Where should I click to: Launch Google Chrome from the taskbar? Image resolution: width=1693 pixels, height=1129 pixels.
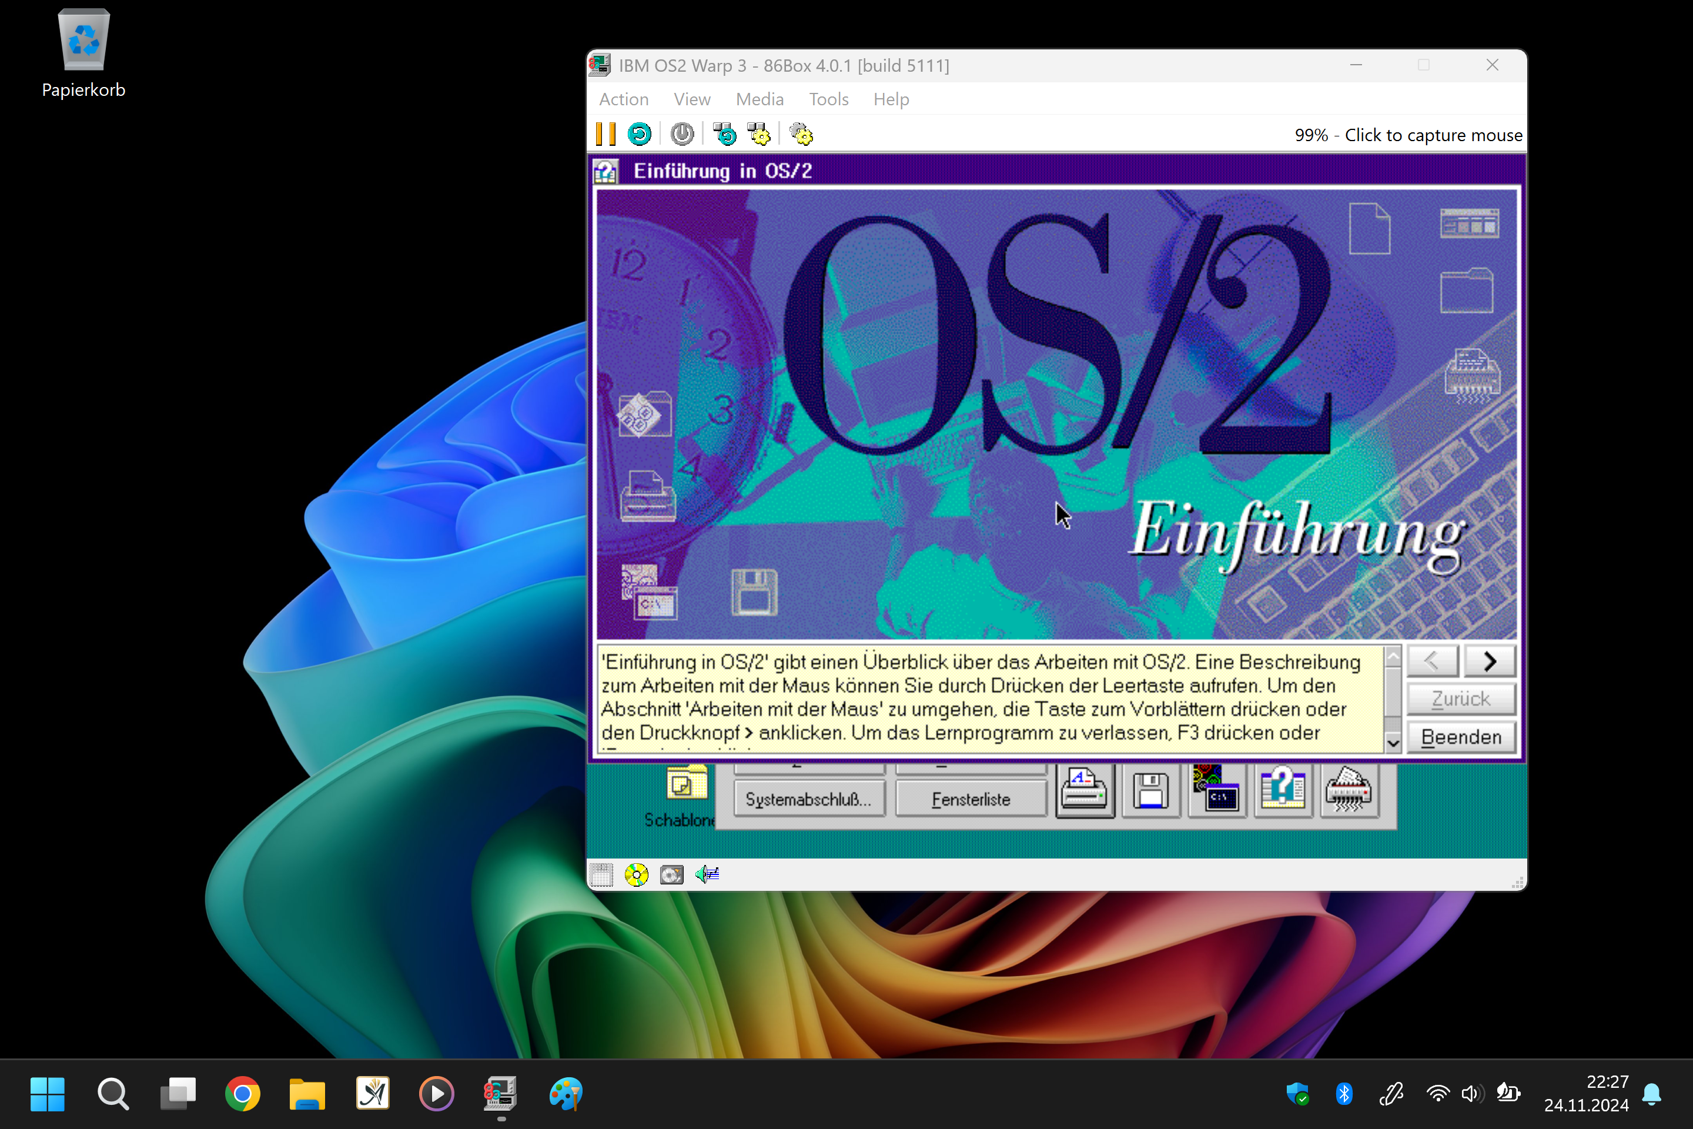pos(243,1094)
